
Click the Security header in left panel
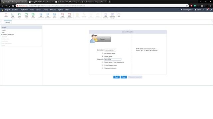[21, 27]
